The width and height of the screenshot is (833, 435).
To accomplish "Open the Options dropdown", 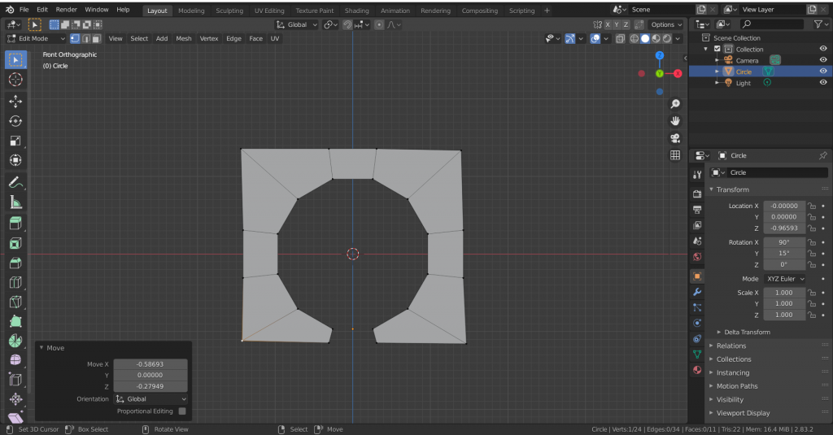I will tap(666, 24).
